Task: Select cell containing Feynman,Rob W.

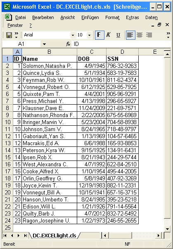Action: (49, 80)
